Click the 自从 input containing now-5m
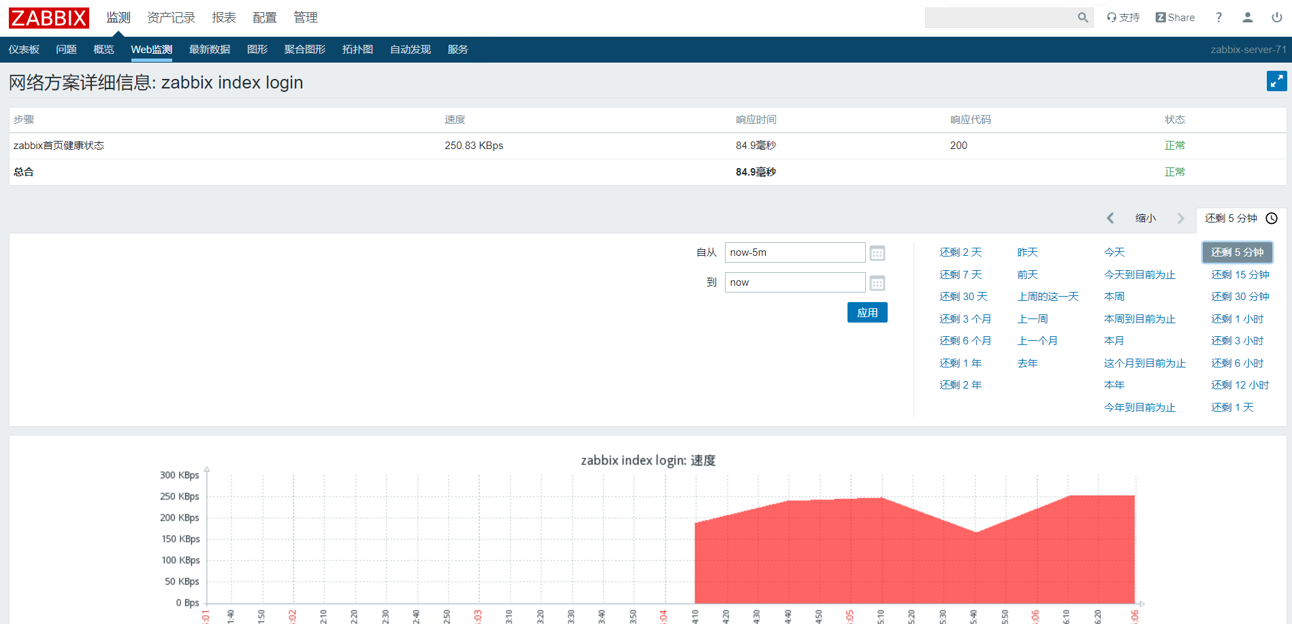This screenshot has height=624, width=1292. pos(795,252)
